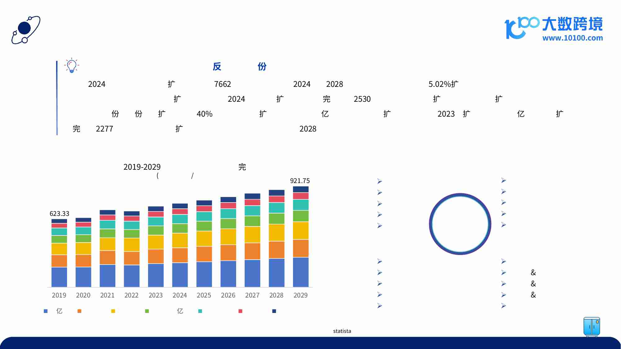Image resolution: width=621 pixels, height=349 pixels.
Task: Click the 5.02% growth value
Action: pyautogui.click(x=439, y=84)
